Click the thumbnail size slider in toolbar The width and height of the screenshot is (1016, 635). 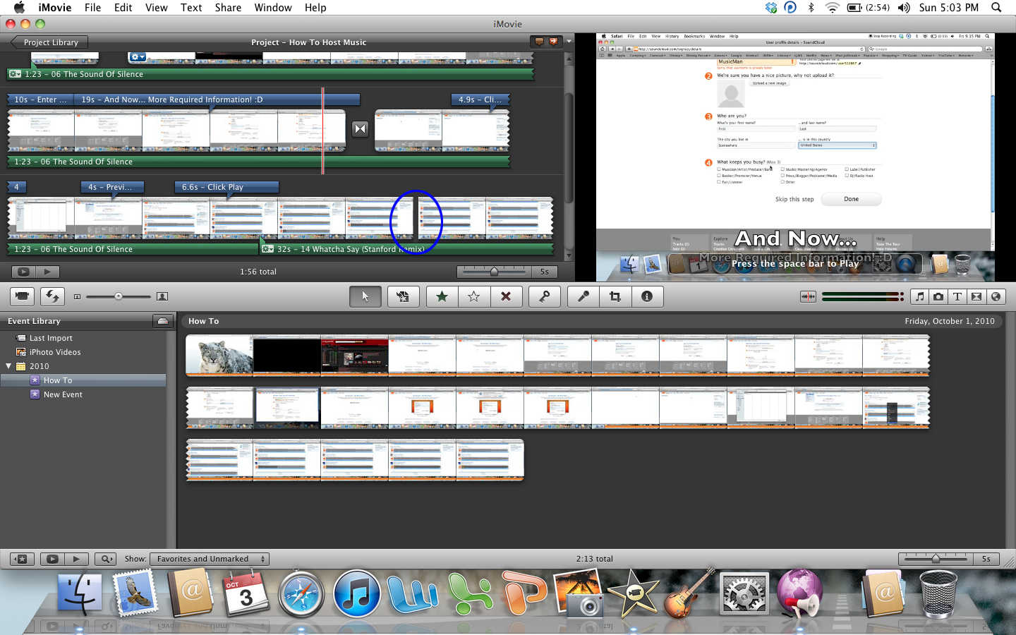119,296
